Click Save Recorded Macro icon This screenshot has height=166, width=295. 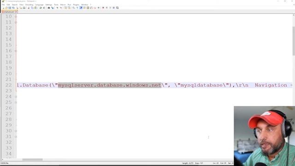point(117,8)
